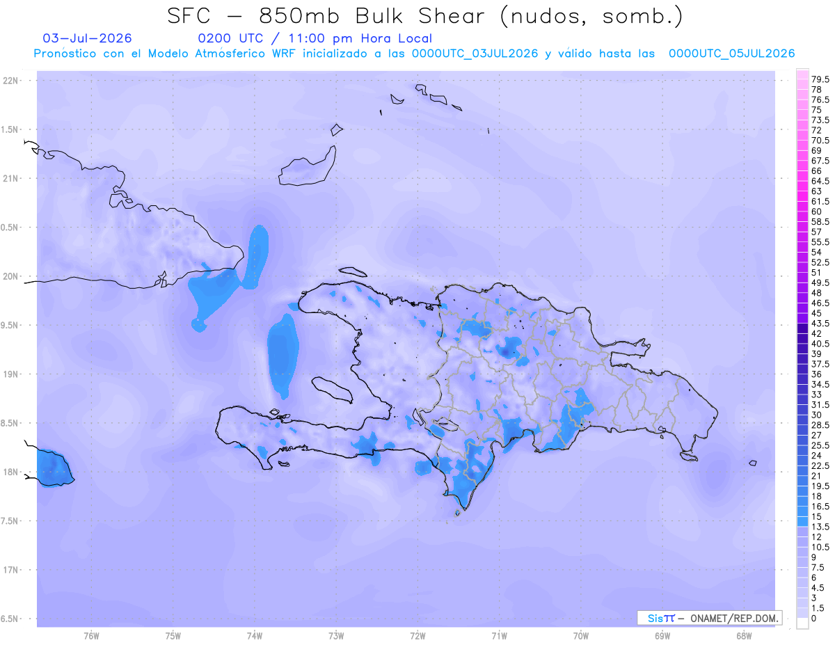Click the '76W' longitude label
The height and width of the screenshot is (645, 835).
(x=91, y=636)
